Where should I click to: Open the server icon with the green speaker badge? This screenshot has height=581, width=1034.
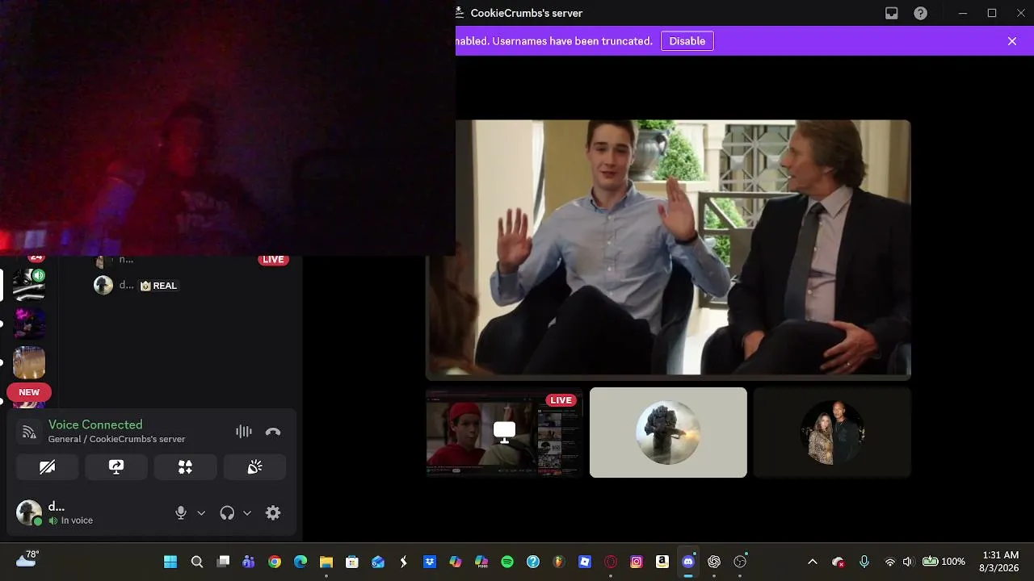[29, 285]
